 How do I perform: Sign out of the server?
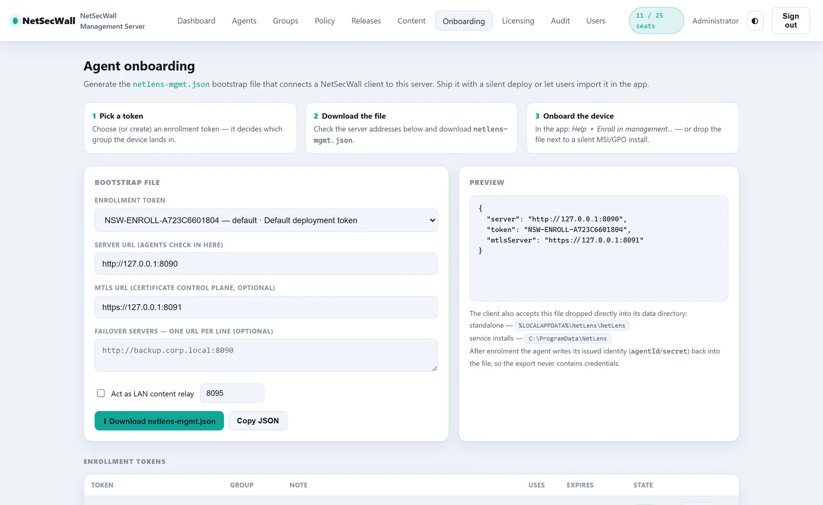pos(791,21)
